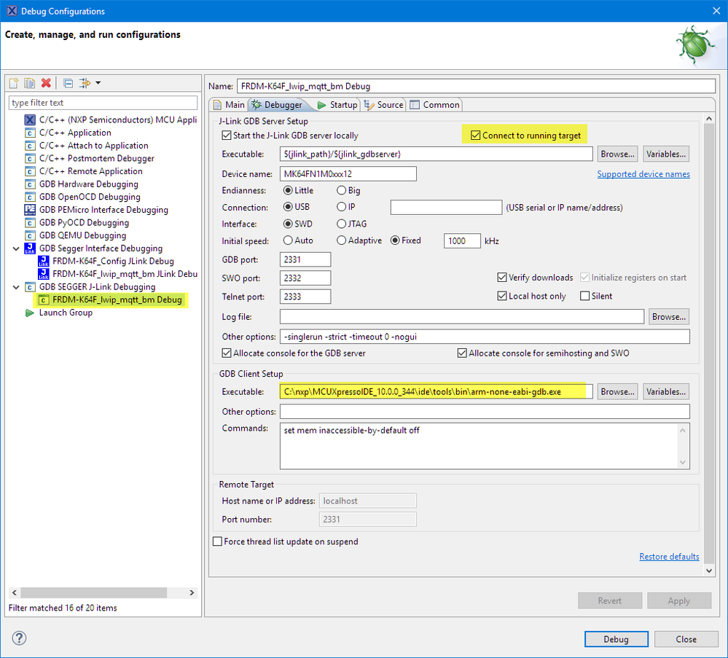Screen dimensions: 728x658
Task: Select GDB QEMU Debugging entry
Action: tap(82, 235)
